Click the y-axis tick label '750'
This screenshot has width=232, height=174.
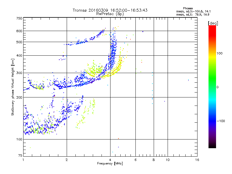tap(19, 18)
